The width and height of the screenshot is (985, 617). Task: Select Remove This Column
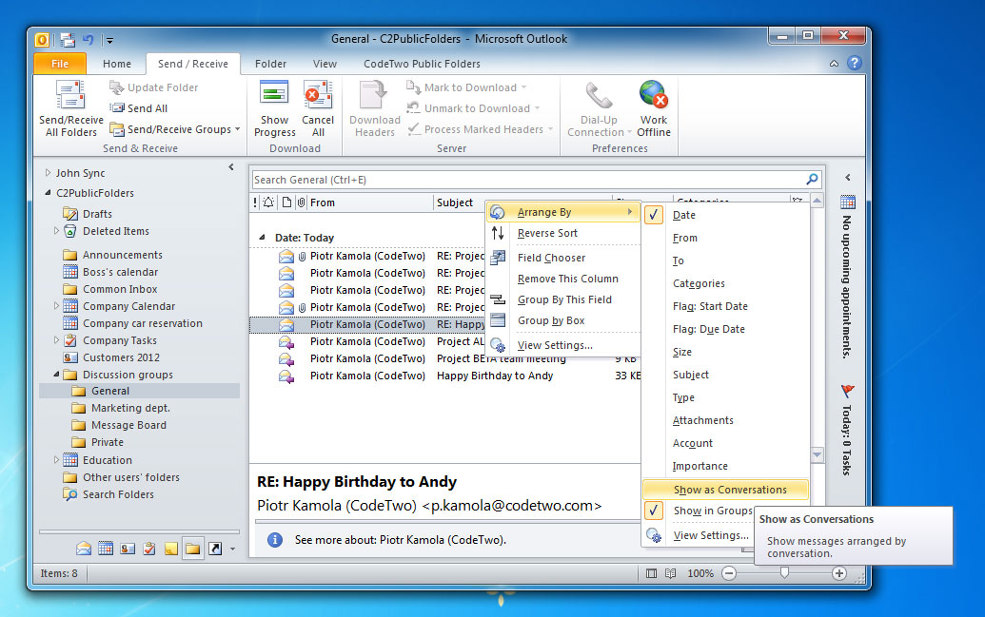click(x=567, y=279)
